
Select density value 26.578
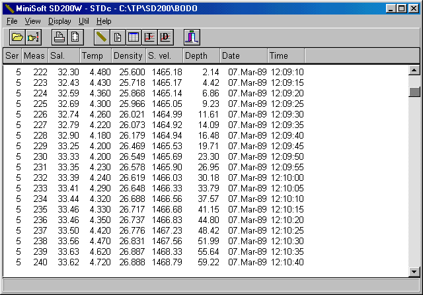click(132, 167)
